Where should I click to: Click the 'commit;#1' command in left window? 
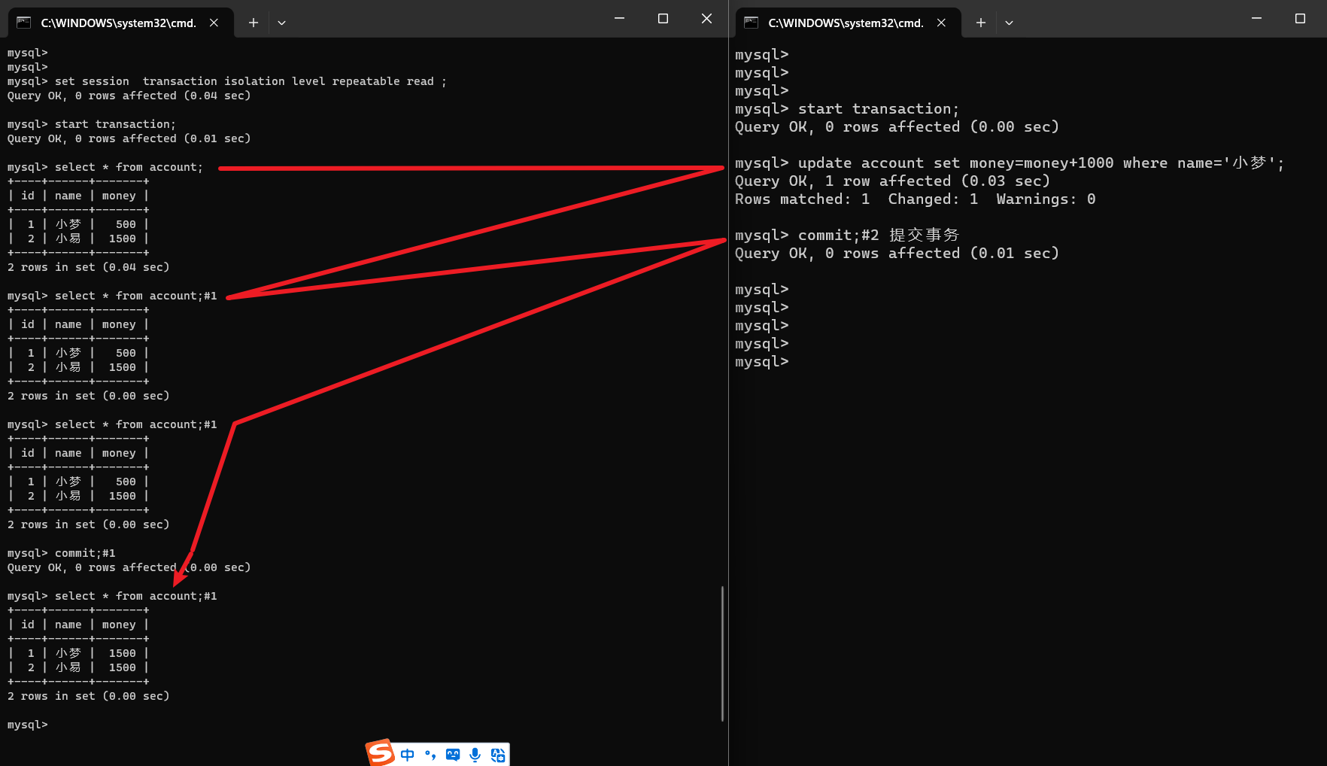(x=85, y=553)
